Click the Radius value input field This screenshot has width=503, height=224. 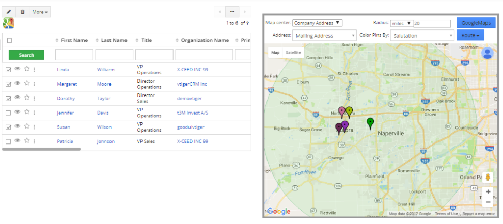(x=432, y=23)
